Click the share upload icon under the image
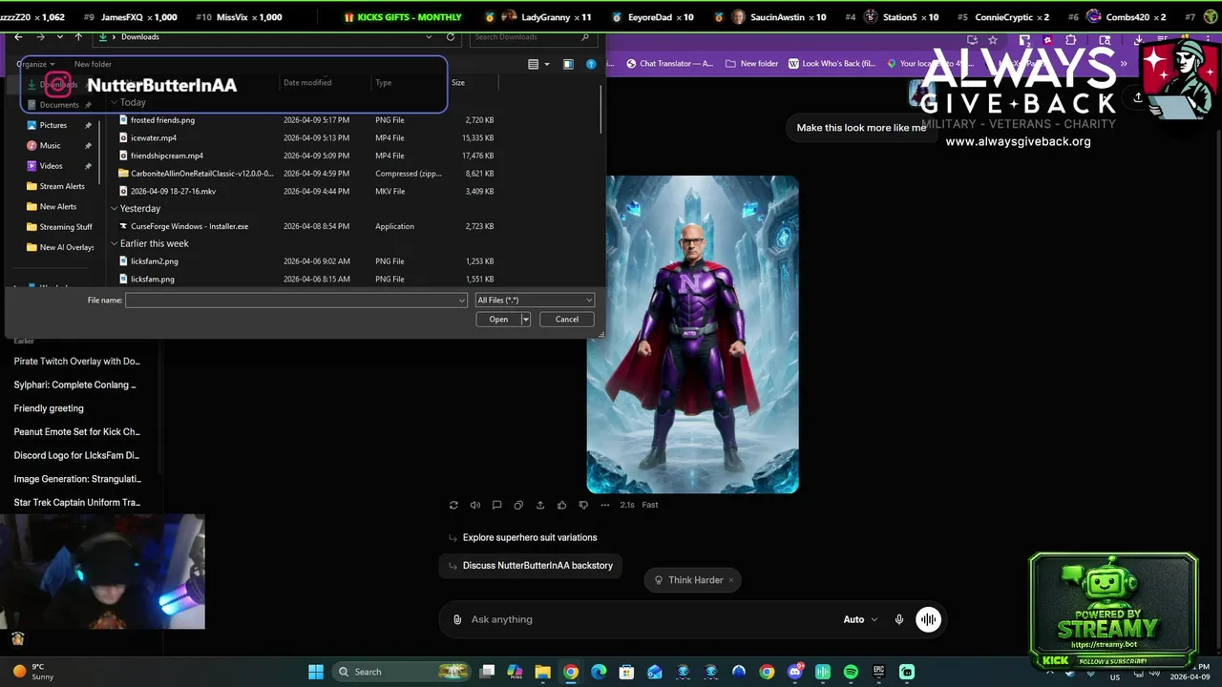This screenshot has width=1222, height=687. pyautogui.click(x=540, y=505)
